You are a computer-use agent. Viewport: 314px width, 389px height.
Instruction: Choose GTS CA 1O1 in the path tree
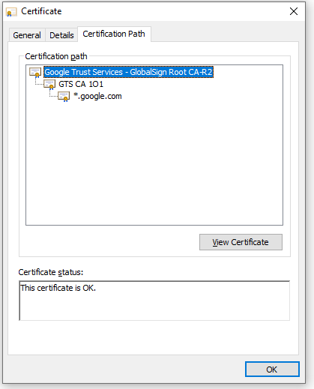pos(81,84)
